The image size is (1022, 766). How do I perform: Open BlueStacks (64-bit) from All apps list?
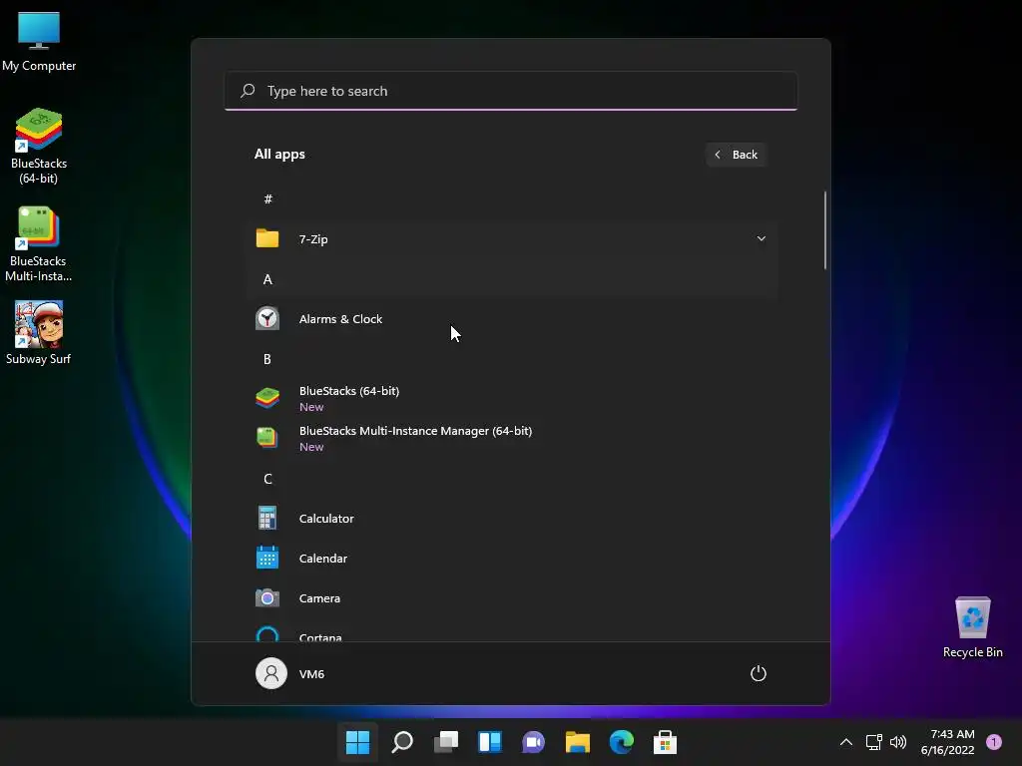pos(512,398)
